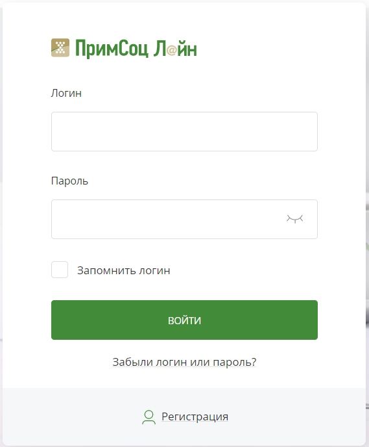This screenshot has height=447, width=369.
Task: Click the ПримСоц Лайн logo text
Action: (x=136, y=49)
